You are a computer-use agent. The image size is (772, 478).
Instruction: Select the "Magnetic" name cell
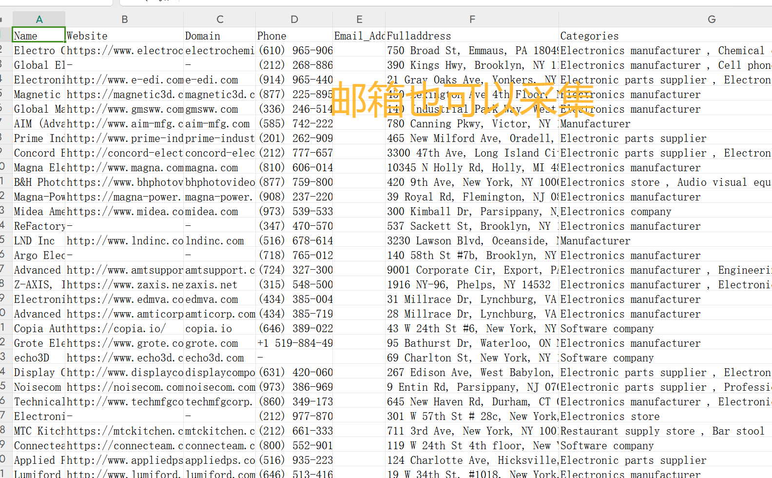[39, 94]
